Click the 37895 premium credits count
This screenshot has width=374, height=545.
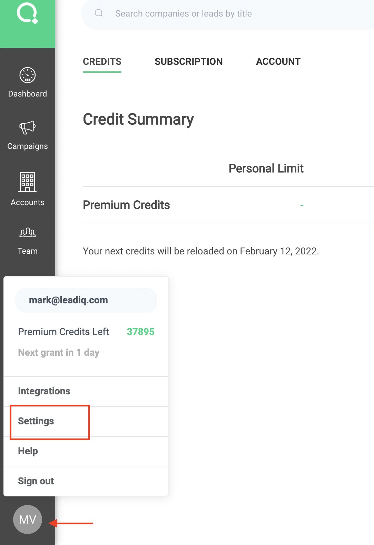click(x=140, y=332)
